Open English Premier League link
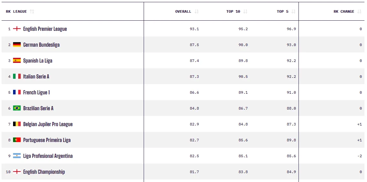Viewport: 367px width, 182px height. click(45, 29)
